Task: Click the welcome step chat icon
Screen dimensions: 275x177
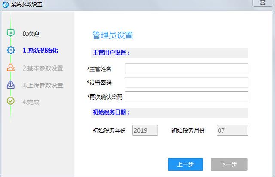Action: tap(10, 33)
